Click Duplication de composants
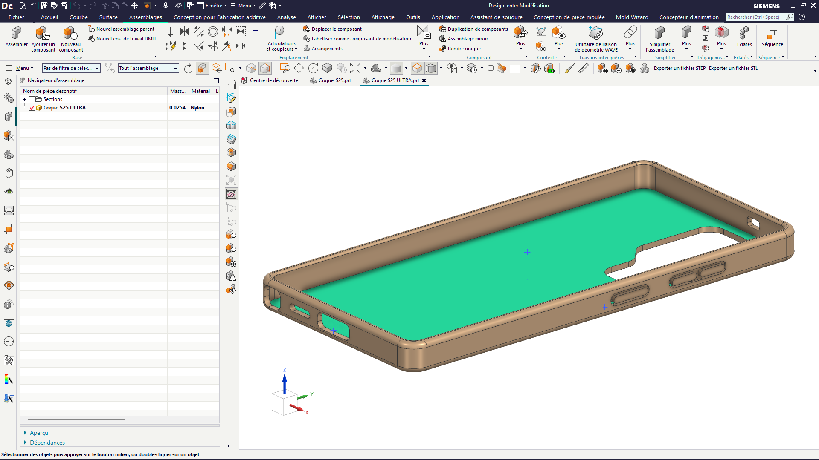 pyautogui.click(x=473, y=29)
